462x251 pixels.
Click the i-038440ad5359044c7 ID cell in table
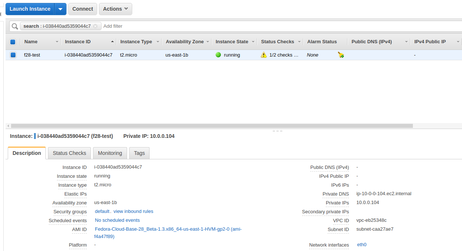click(89, 55)
